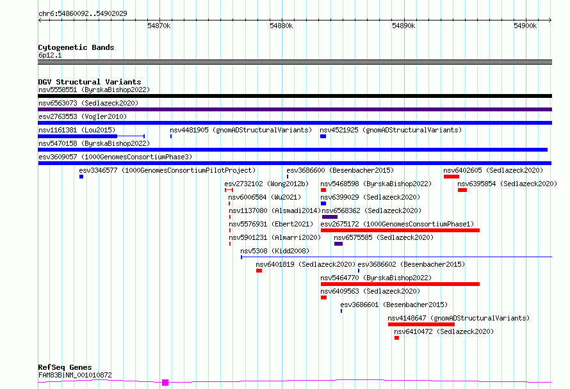Image resolution: width=570 pixels, height=389 pixels.
Task: Click the purple nsv6575585 feature block
Action: pyautogui.click(x=338, y=244)
